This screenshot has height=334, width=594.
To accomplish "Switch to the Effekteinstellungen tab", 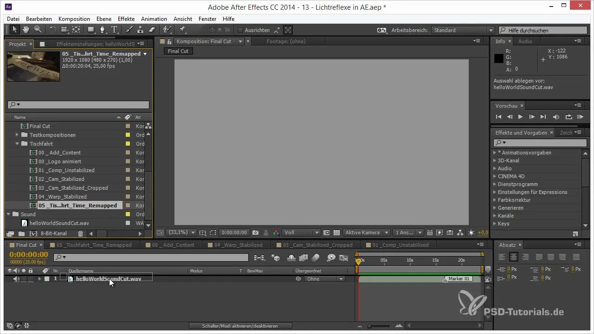I will click(x=95, y=44).
